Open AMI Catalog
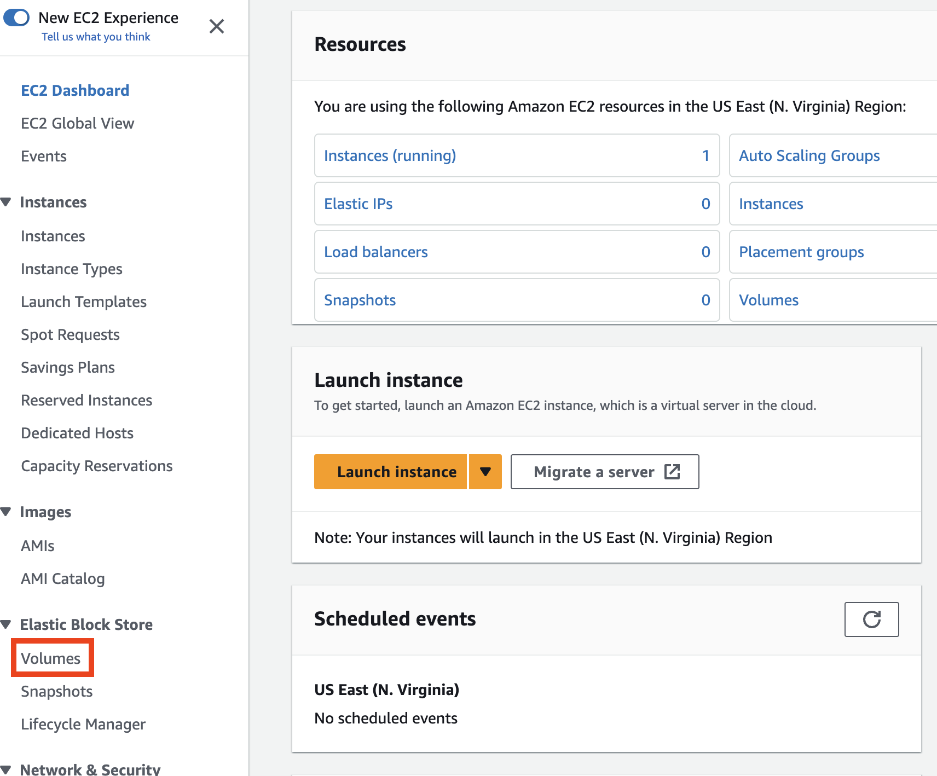 pos(63,578)
